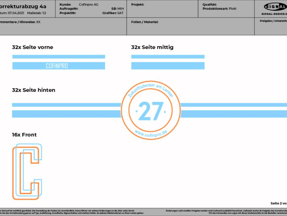The height and width of the screenshot is (216, 287).
Task: Click the 'ProjektNr:' label
Action: coord(68,13)
